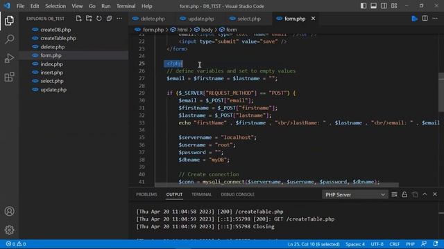Switch to the PROBLEMS panel tab

(146, 194)
